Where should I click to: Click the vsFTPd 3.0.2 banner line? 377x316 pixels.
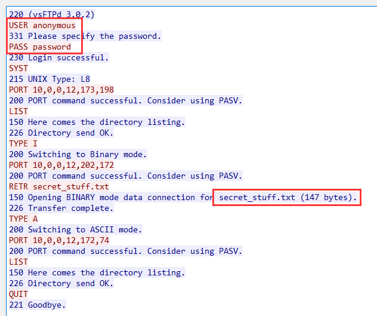[x=51, y=14]
